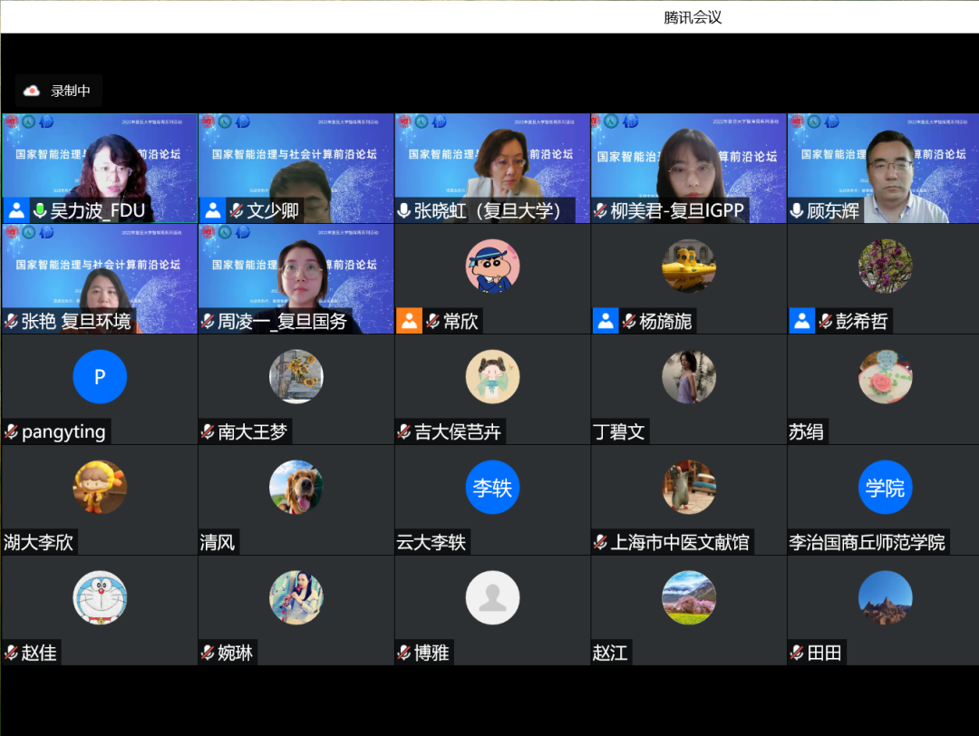Click the orange person icon beside 常欣
Viewport: 979px width, 736px height.
tap(409, 321)
